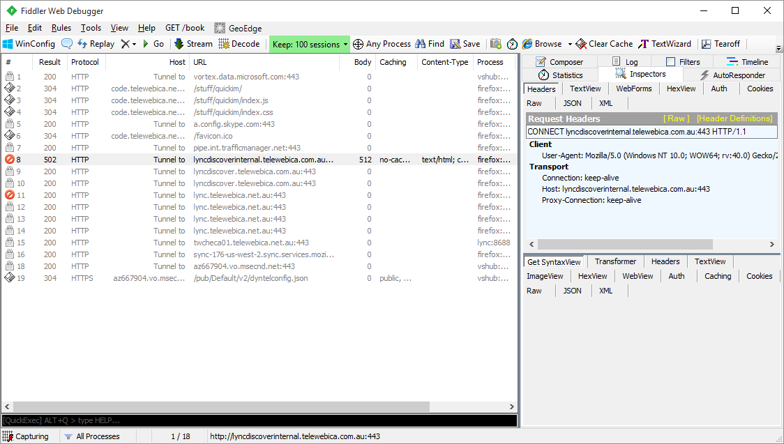Click the Replay toolbar button
The width and height of the screenshot is (784, 444).
[96, 44]
